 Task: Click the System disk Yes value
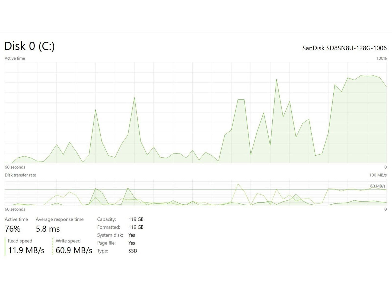(132, 235)
